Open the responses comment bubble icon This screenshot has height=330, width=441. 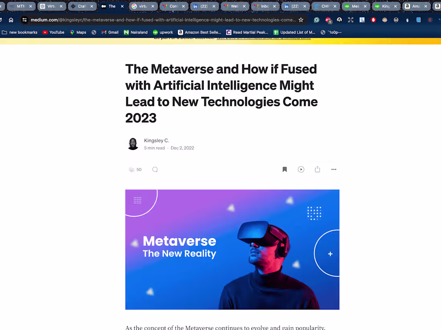tap(155, 169)
